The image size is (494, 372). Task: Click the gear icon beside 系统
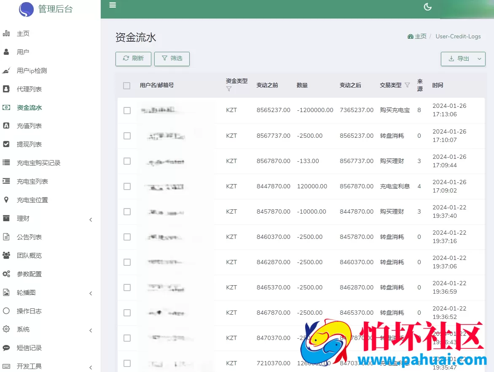[6, 329]
